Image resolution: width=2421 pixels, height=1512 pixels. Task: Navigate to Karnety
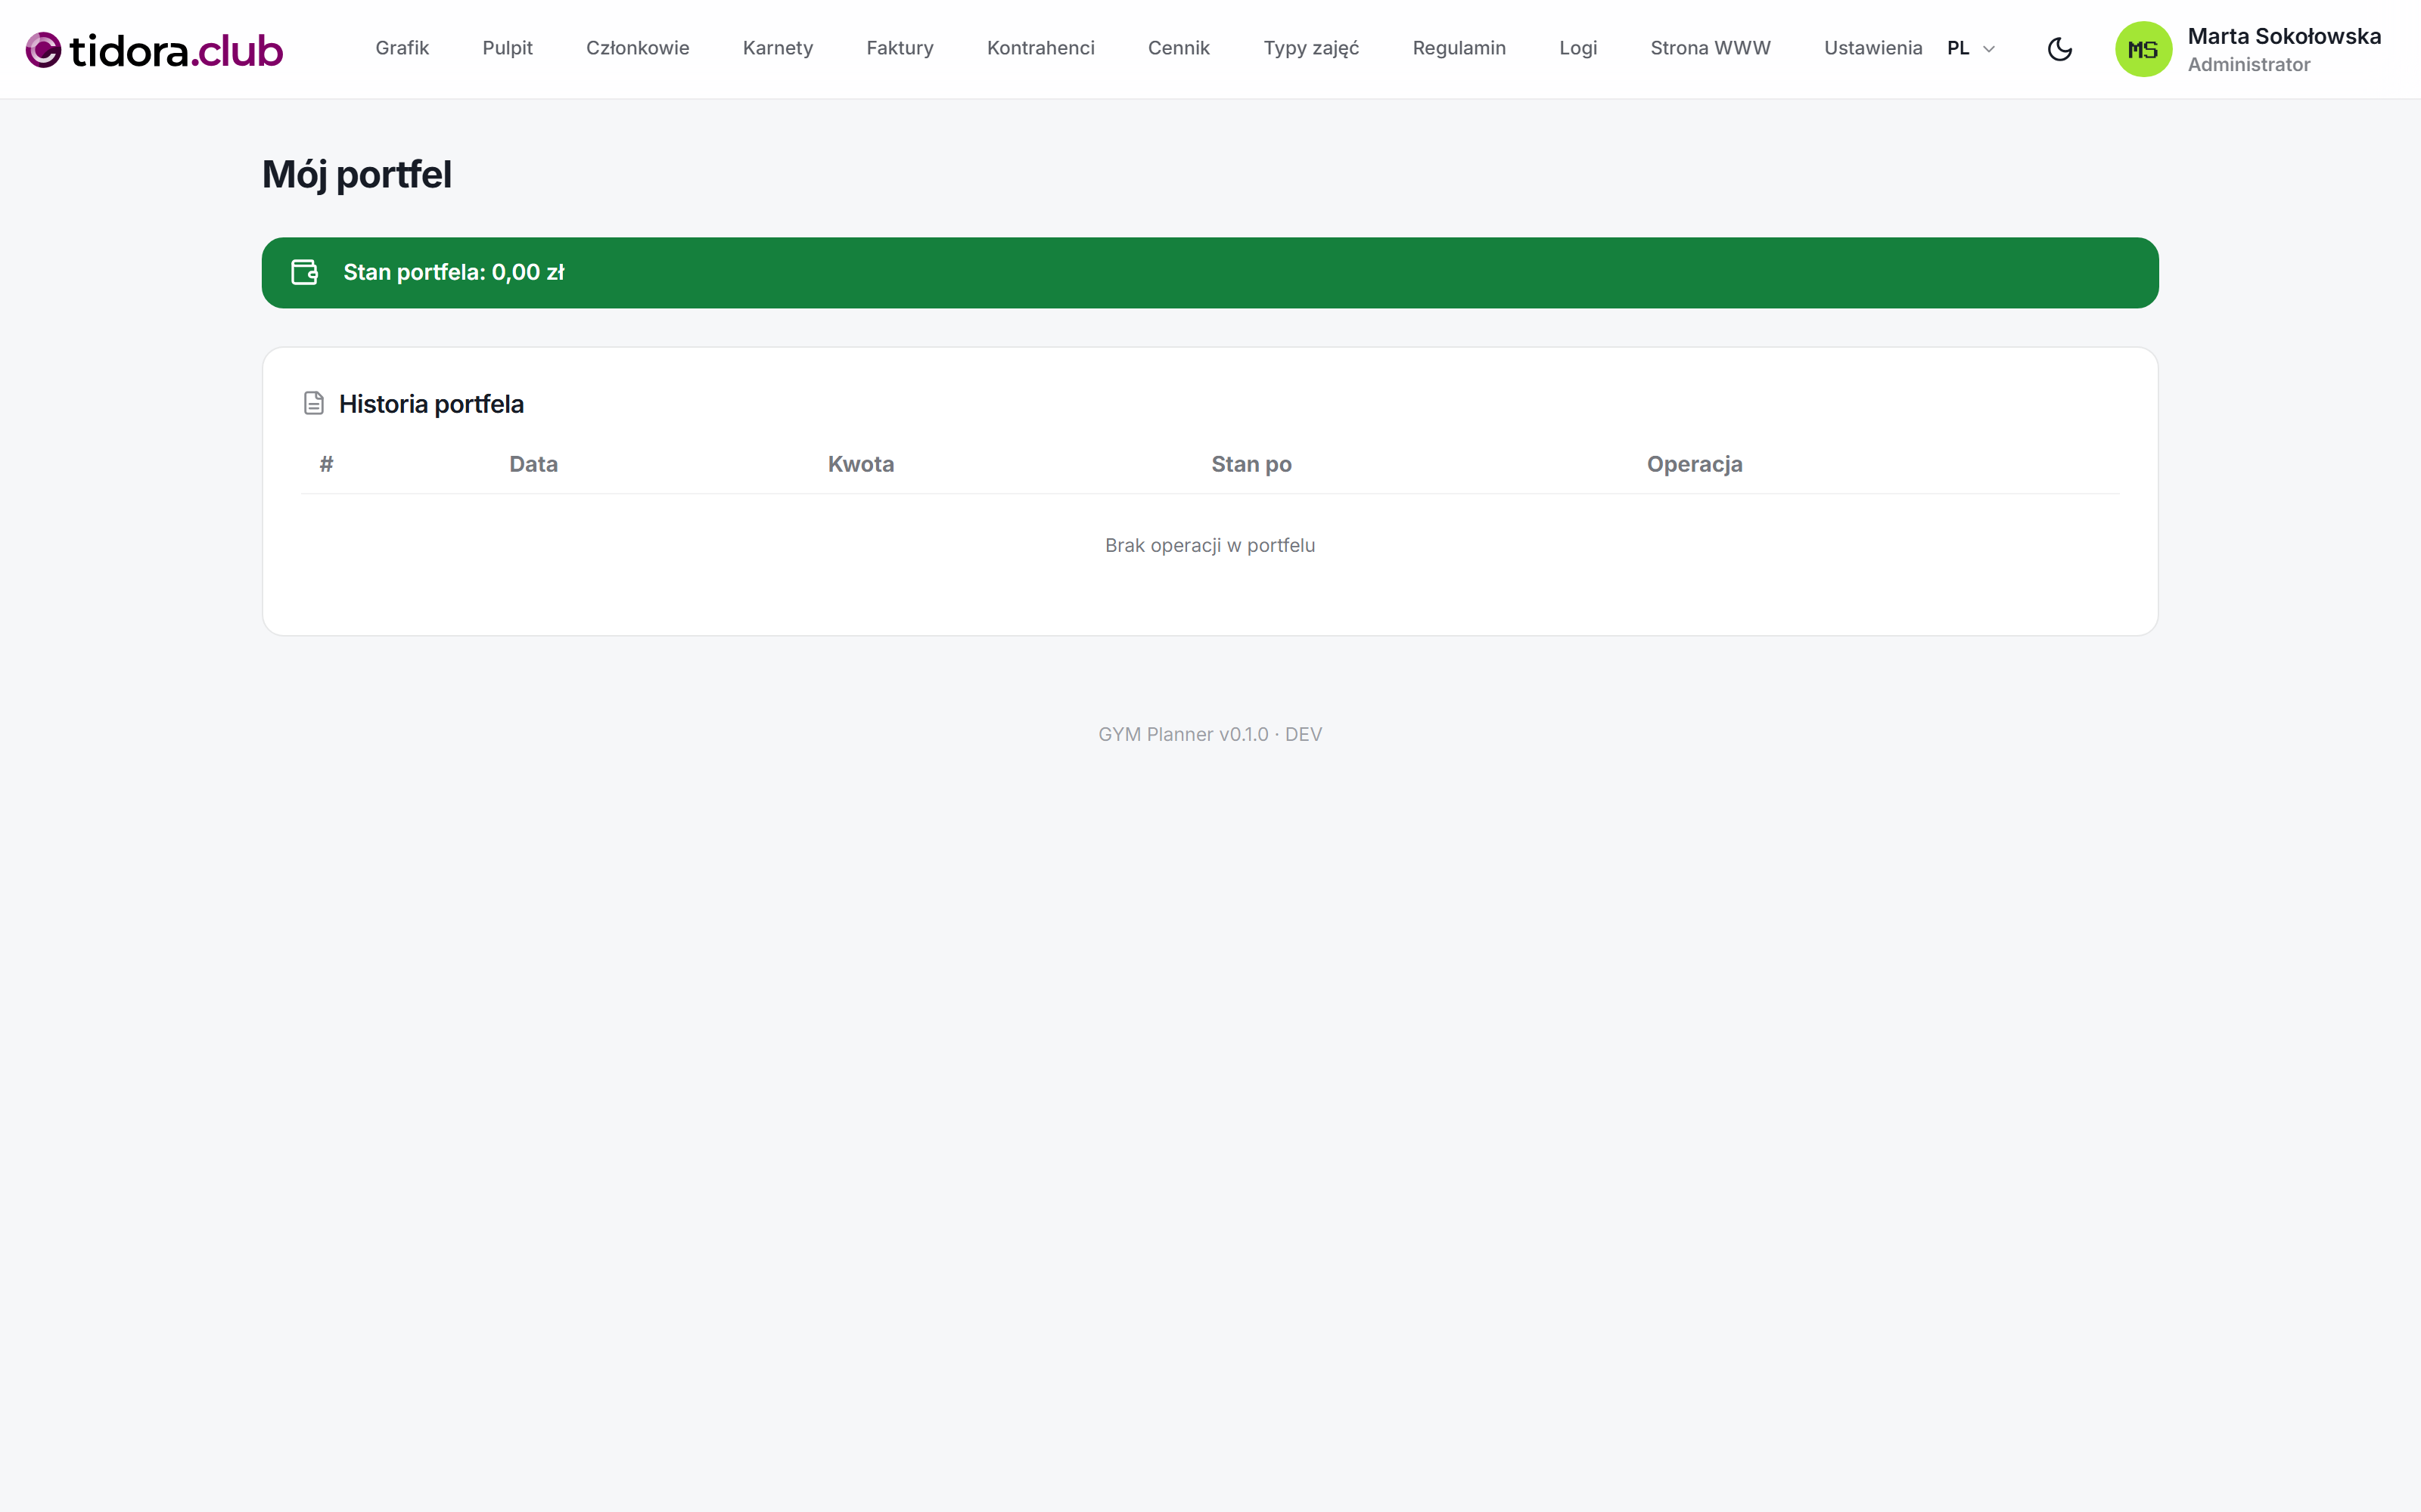[x=777, y=48]
